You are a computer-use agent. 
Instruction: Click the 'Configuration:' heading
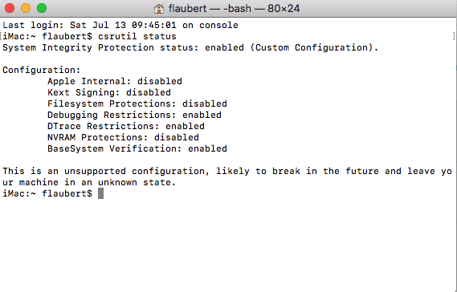(x=42, y=70)
